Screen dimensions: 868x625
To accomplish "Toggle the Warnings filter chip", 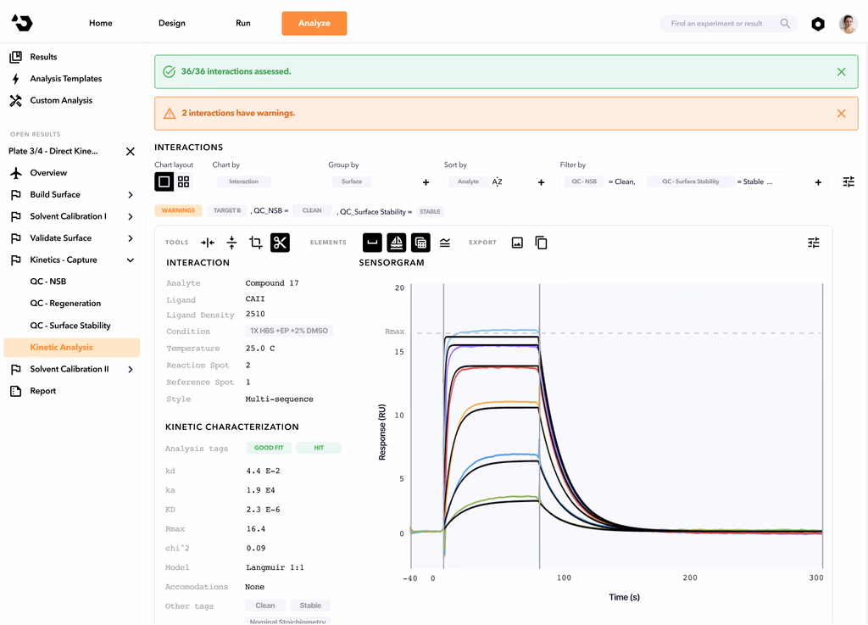I will (178, 209).
